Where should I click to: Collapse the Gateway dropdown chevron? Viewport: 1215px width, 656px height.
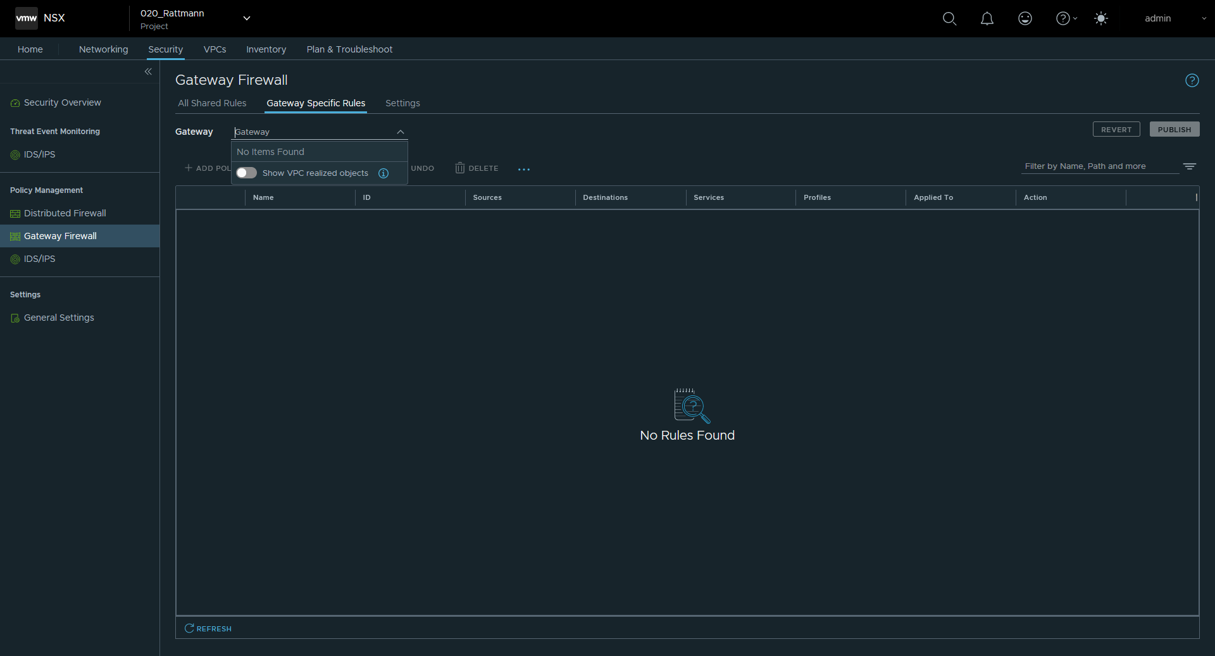400,132
